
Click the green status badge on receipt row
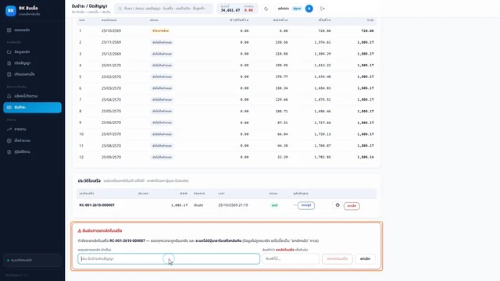(x=274, y=205)
